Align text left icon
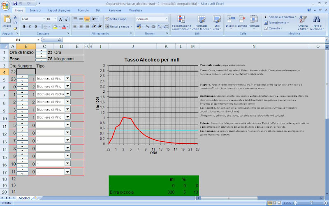Image resolution: width=329 pixels, height=206 pixels. point(75,26)
